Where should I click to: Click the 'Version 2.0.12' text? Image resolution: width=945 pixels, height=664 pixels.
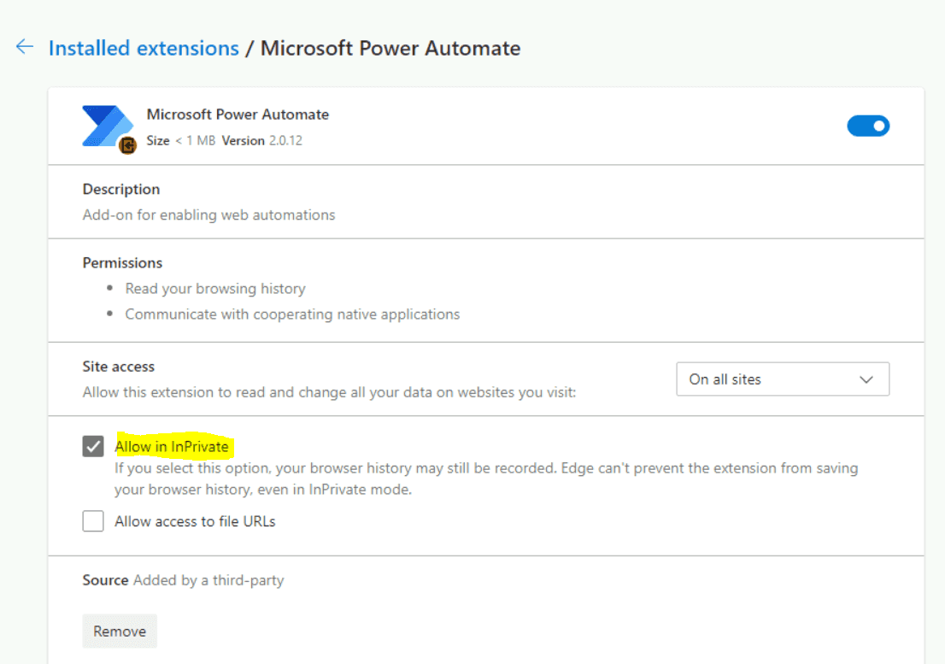click(x=262, y=140)
